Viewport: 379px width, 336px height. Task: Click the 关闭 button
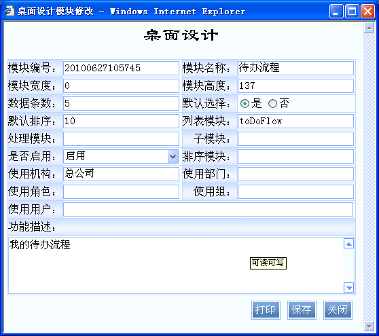tap(338, 310)
